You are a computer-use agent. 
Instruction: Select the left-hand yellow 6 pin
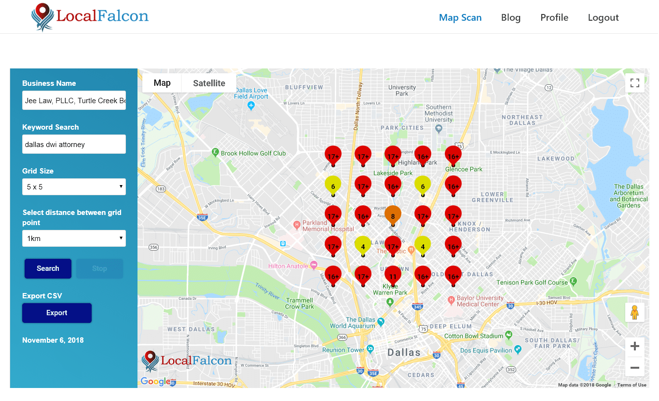pos(333,186)
